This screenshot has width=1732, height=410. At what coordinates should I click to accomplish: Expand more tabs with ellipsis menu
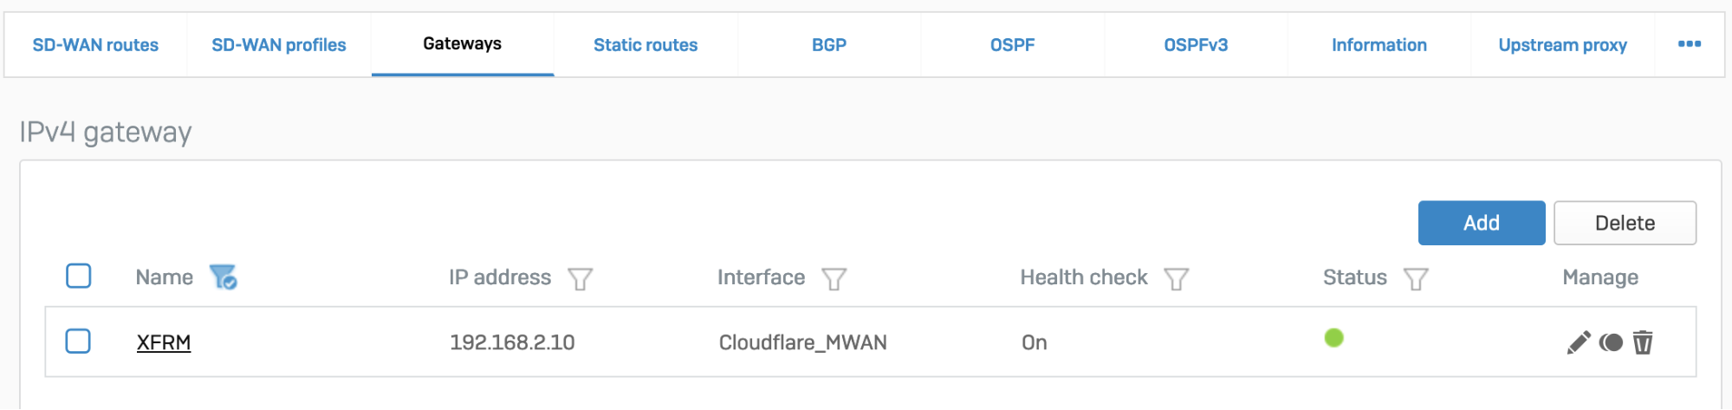coord(1689,44)
